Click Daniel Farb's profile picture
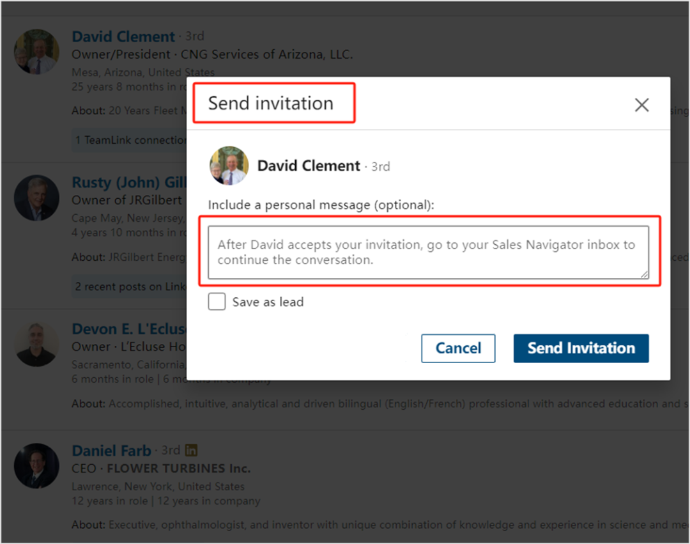Image resolution: width=690 pixels, height=544 pixels. click(x=37, y=466)
